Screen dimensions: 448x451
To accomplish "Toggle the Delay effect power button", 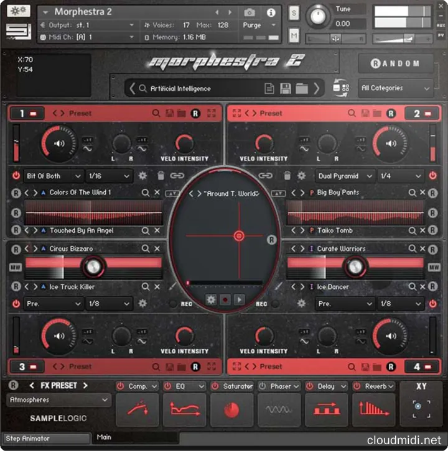I will tap(309, 386).
